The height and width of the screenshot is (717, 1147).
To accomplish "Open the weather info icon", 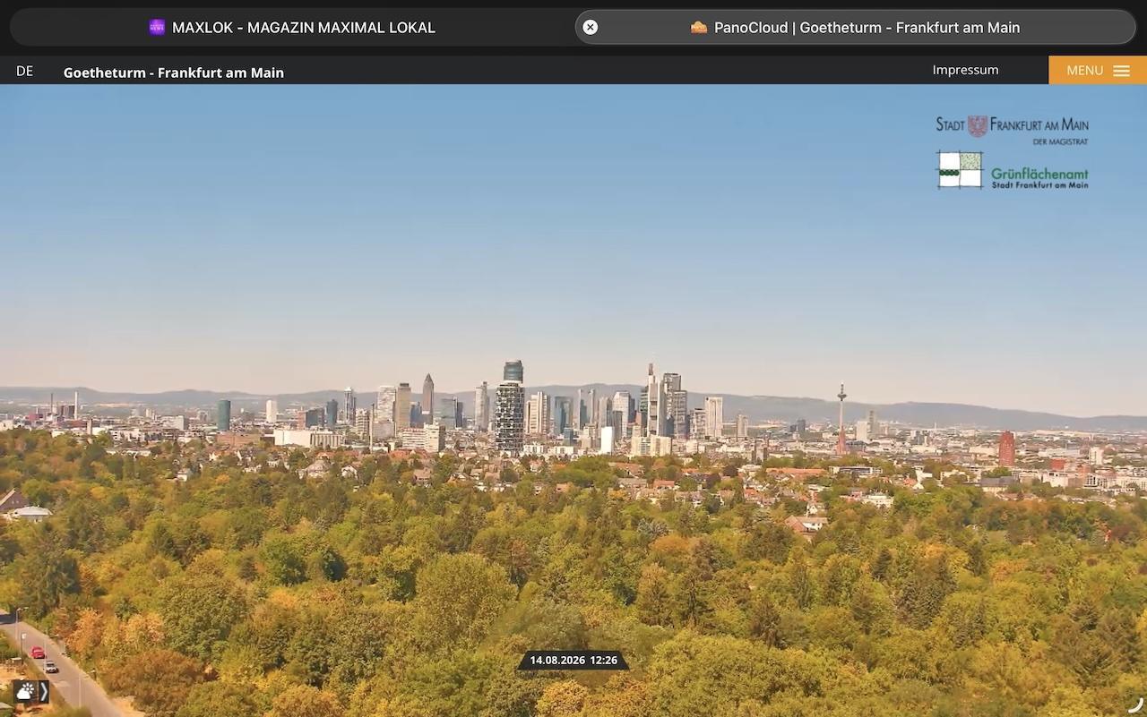I will point(25,692).
